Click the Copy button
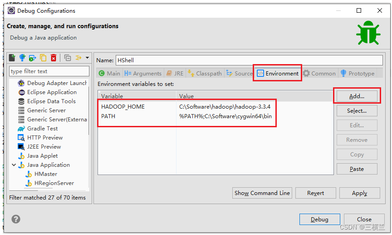 click(357, 155)
